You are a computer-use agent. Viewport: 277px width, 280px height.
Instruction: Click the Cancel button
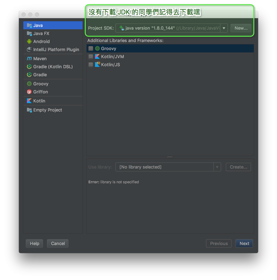pos(58,243)
